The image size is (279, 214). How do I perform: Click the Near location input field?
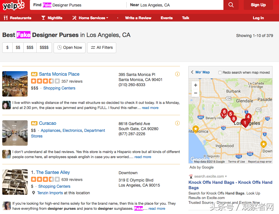pyautogui.click(x=175, y=5)
